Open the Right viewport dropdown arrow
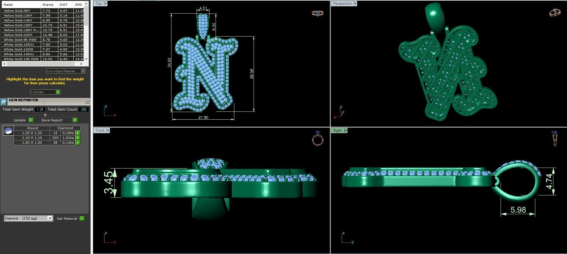The height and width of the screenshot is (254, 567). tap(346, 130)
